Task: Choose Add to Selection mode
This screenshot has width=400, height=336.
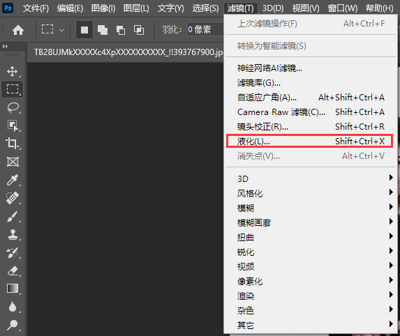Action: click(x=103, y=30)
